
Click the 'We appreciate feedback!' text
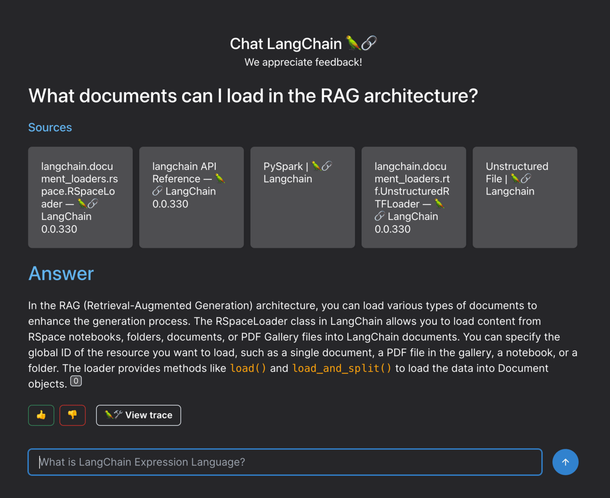click(303, 62)
